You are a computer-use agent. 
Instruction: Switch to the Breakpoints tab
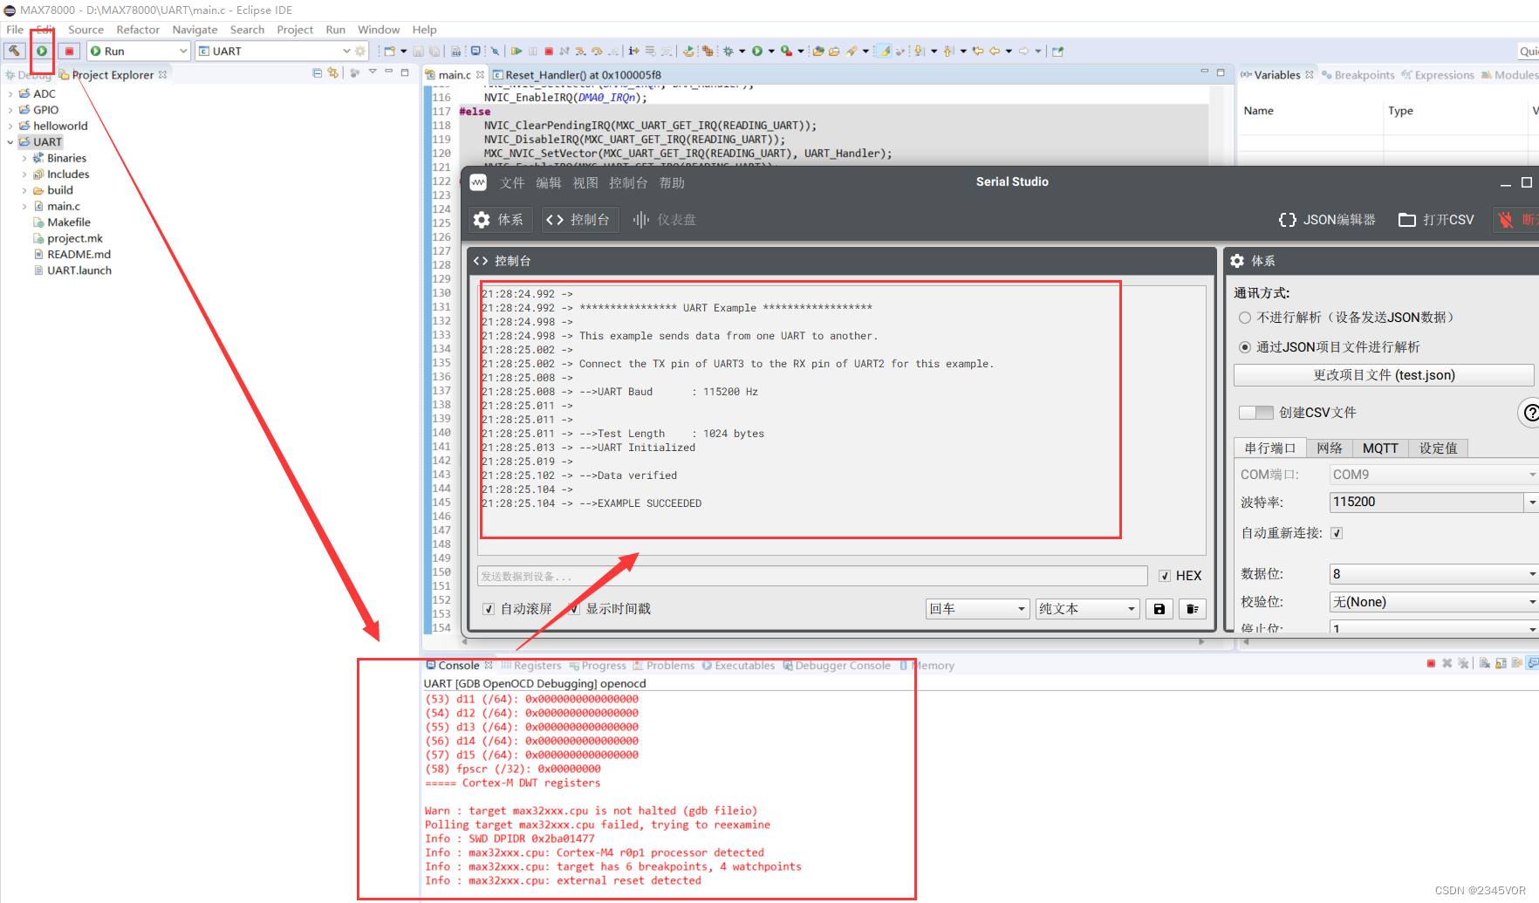point(1358,75)
